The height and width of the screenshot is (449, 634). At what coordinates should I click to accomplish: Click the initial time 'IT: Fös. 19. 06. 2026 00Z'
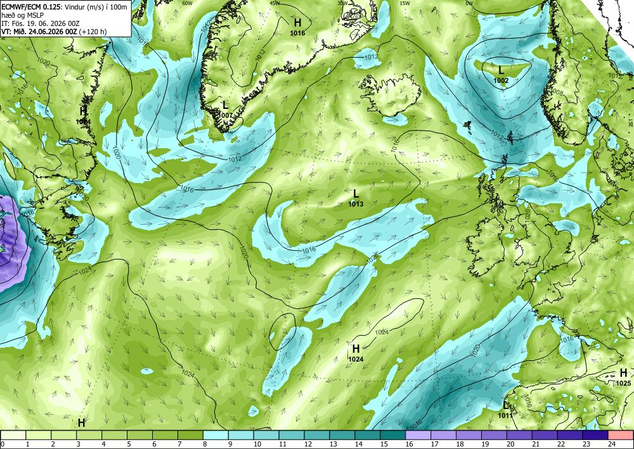(x=41, y=23)
